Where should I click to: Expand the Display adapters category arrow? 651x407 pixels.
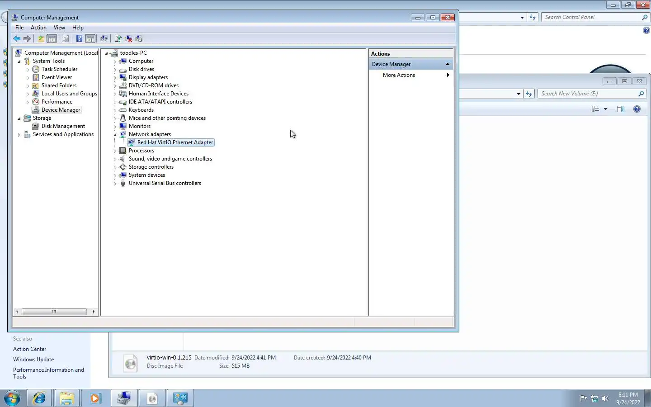point(115,77)
